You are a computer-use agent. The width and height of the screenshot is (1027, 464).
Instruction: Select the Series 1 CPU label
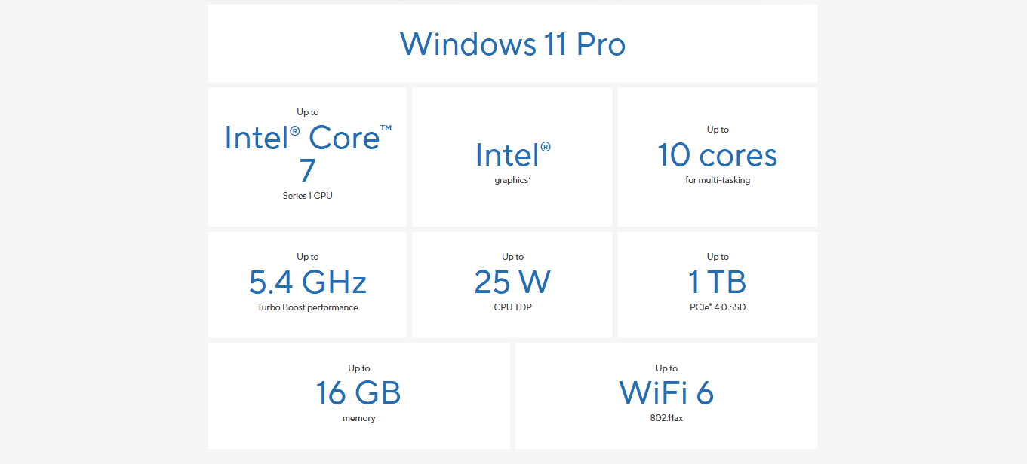(307, 196)
